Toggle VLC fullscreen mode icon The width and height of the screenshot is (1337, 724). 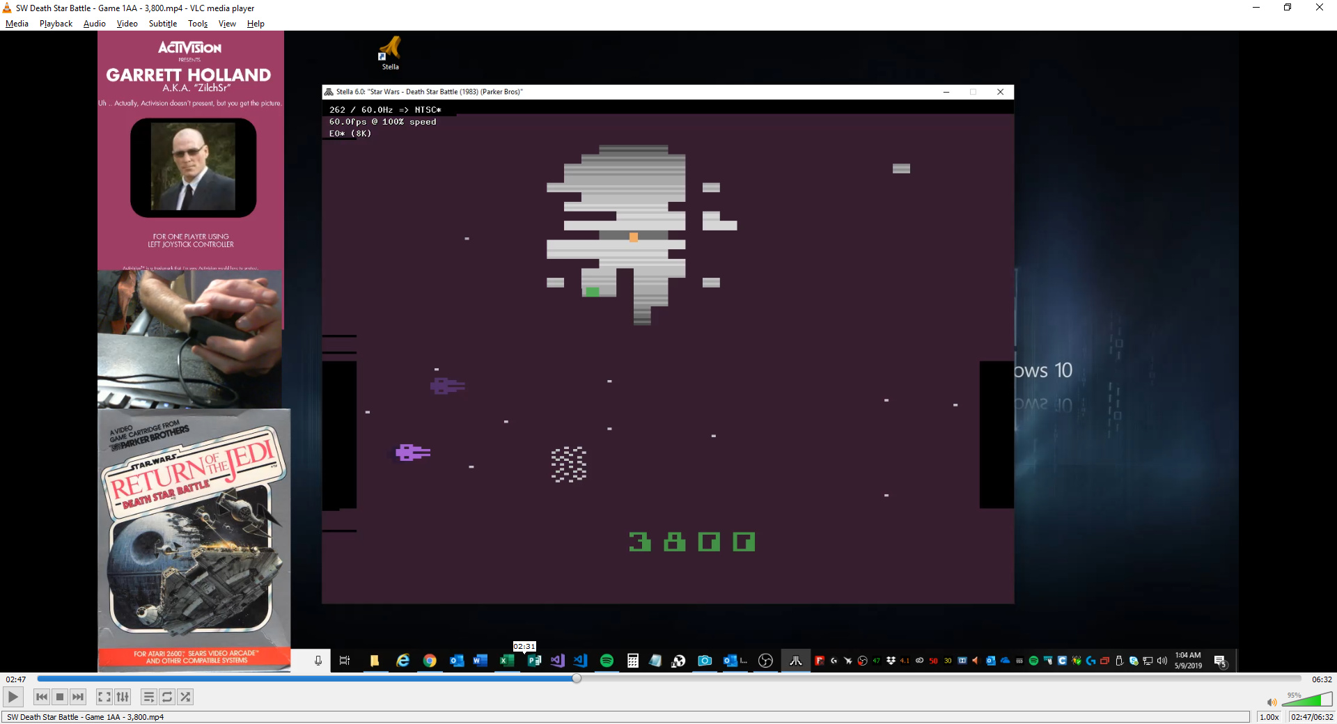(x=104, y=697)
